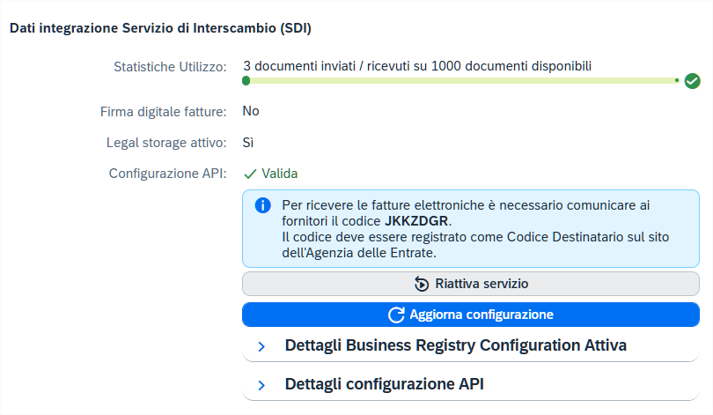Select the code JKKZDGR in the info message
The image size is (713, 415).
click(416, 221)
